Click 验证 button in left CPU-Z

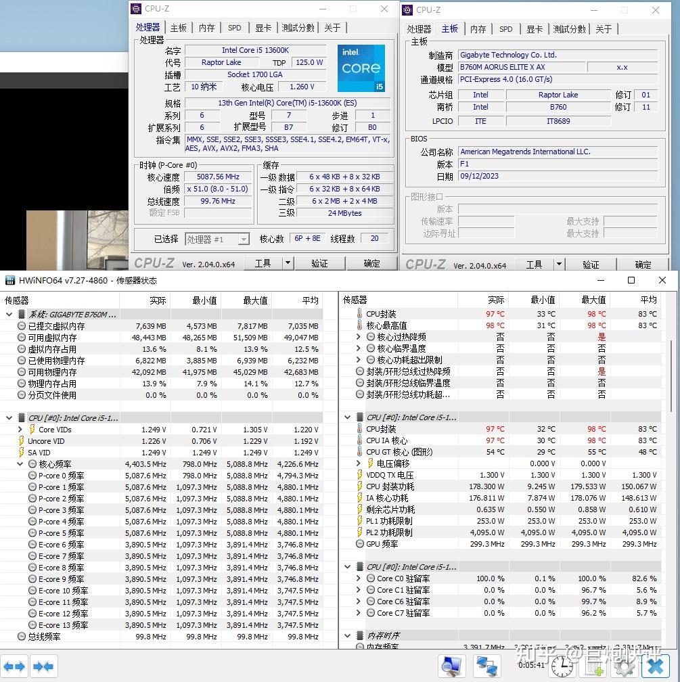tap(320, 263)
